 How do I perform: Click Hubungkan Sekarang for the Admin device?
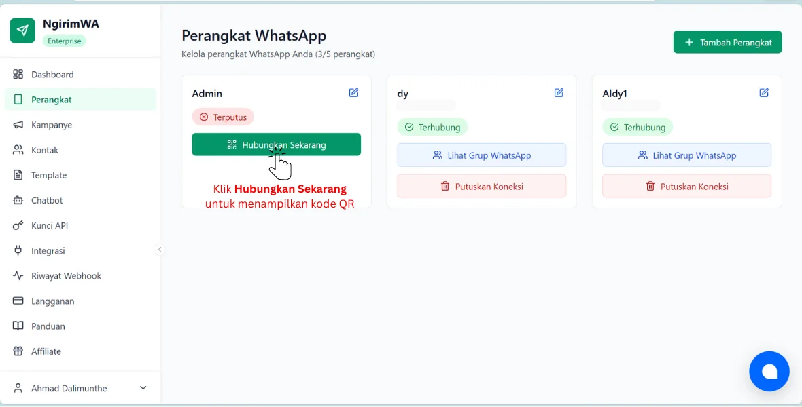[276, 144]
